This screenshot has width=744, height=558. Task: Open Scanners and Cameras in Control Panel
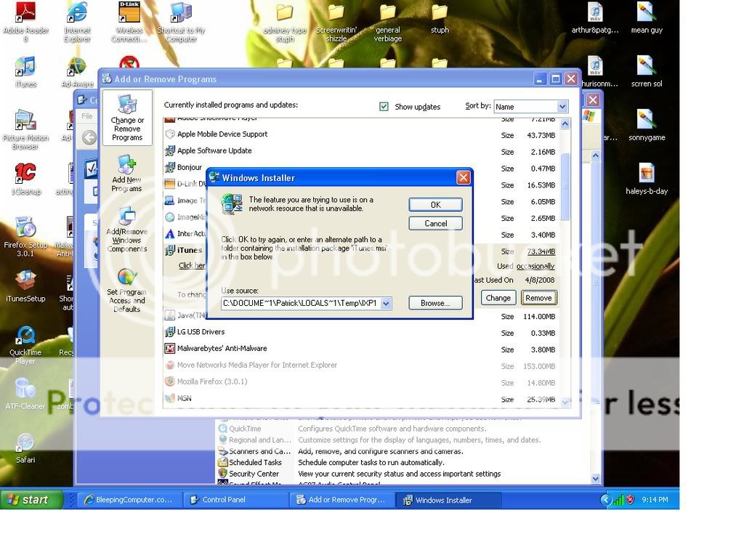pyautogui.click(x=254, y=451)
